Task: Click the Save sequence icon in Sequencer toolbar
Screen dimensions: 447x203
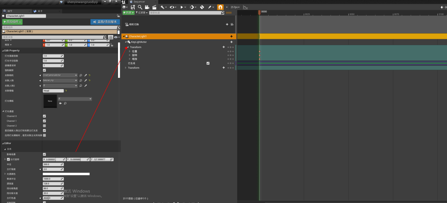Action: pyautogui.click(x=133, y=7)
